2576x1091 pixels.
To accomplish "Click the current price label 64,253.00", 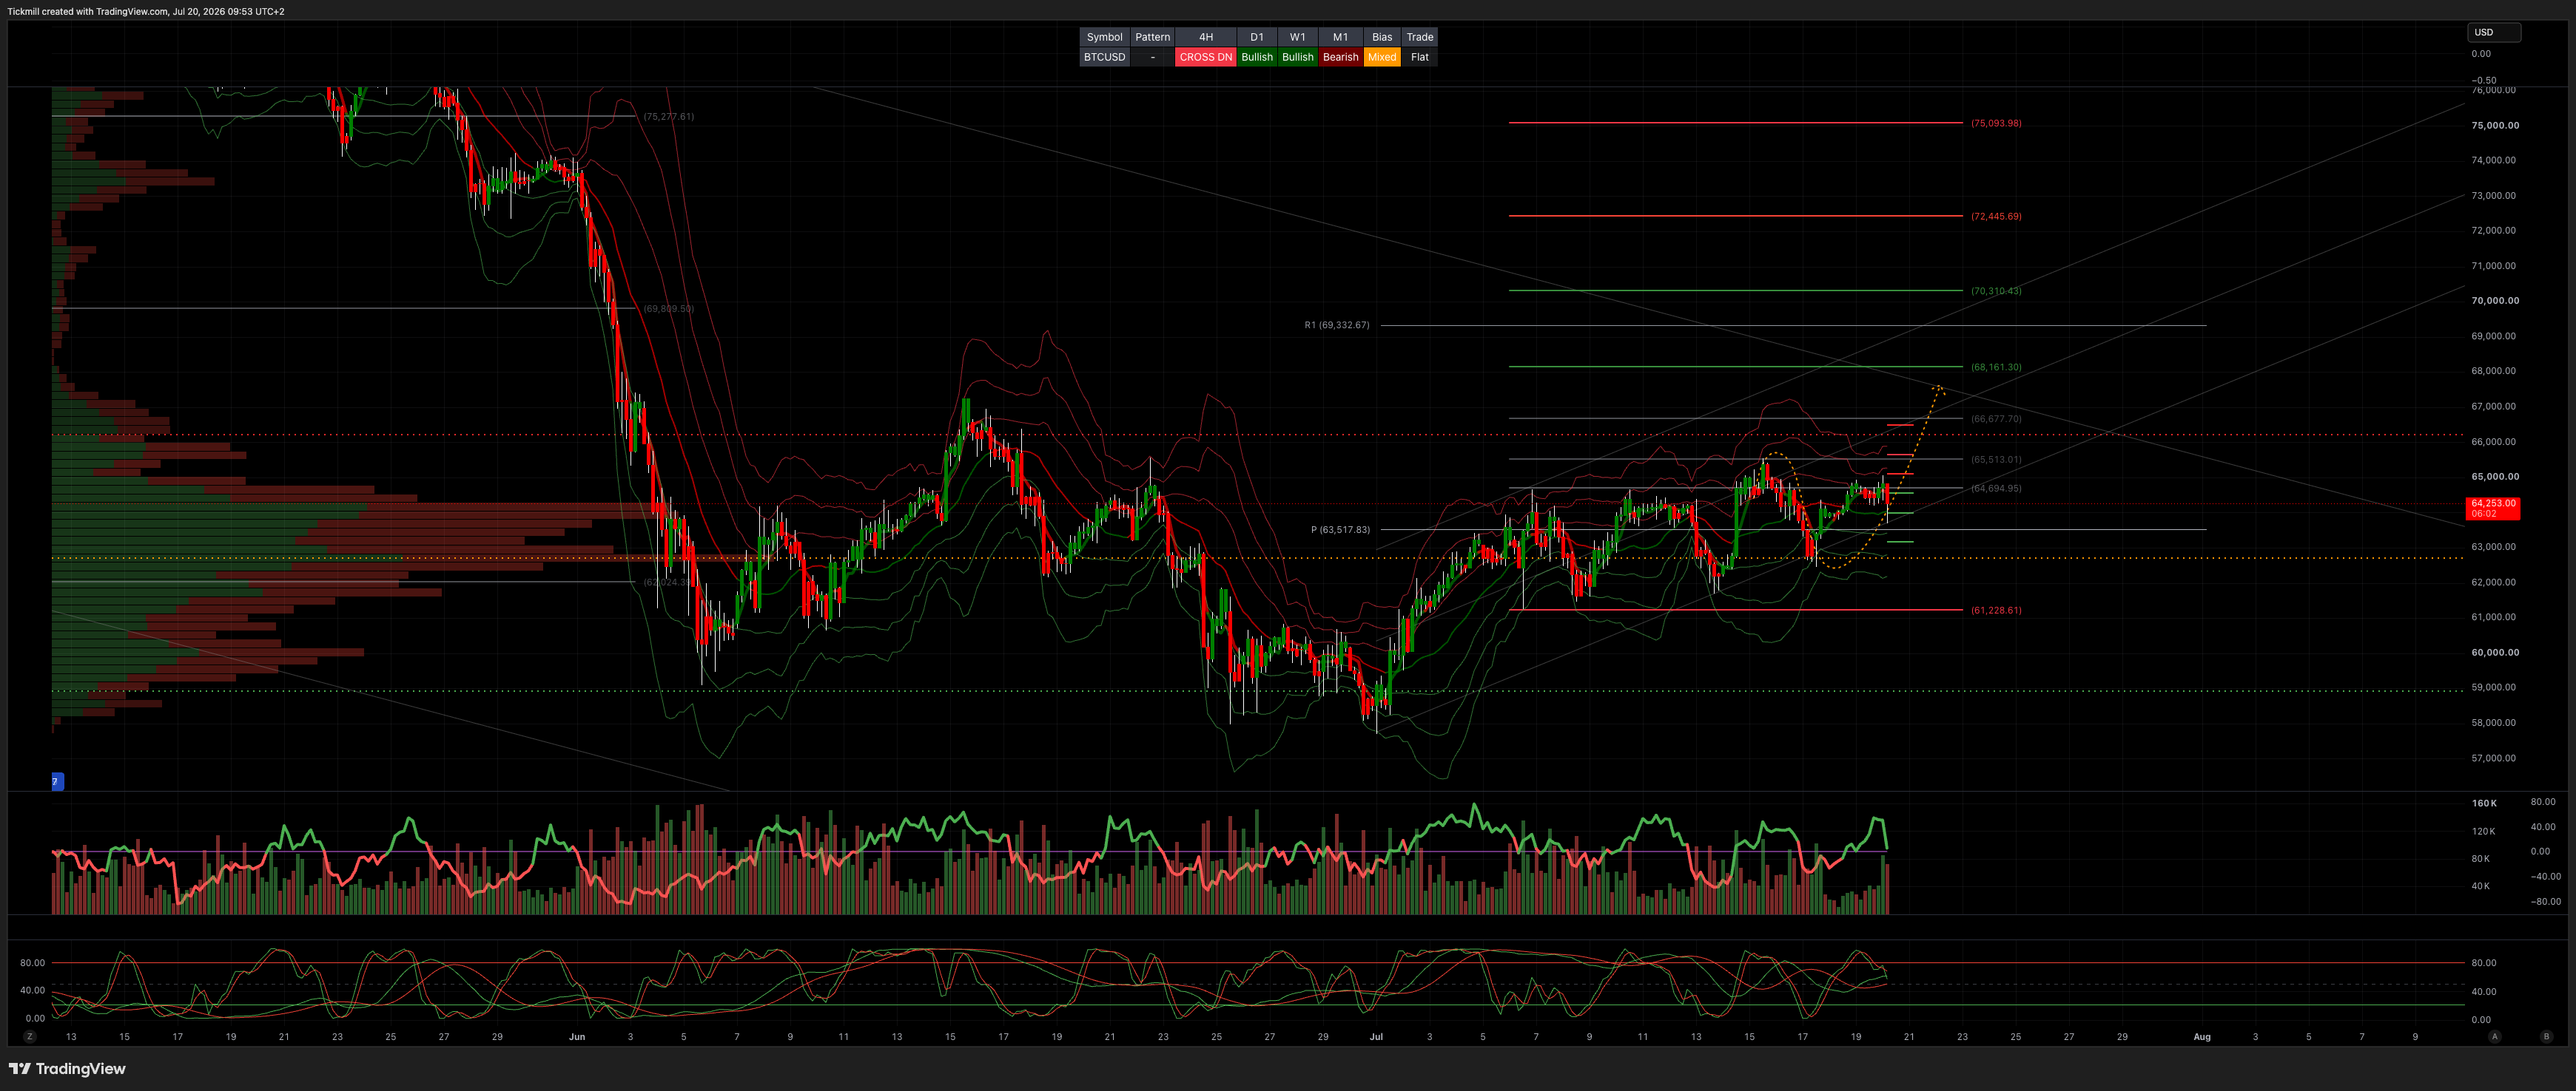I will click(x=2492, y=509).
